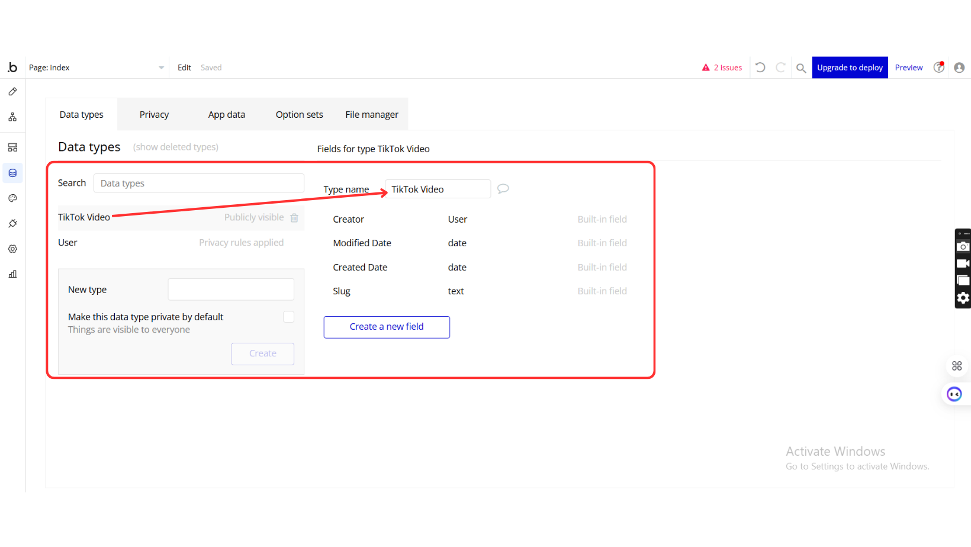This screenshot has width=971, height=547.
Task: Select the User data type row
Action: [181, 243]
